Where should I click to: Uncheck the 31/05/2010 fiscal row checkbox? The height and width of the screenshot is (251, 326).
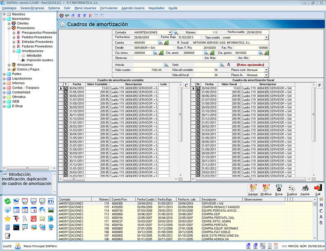tap(198, 92)
